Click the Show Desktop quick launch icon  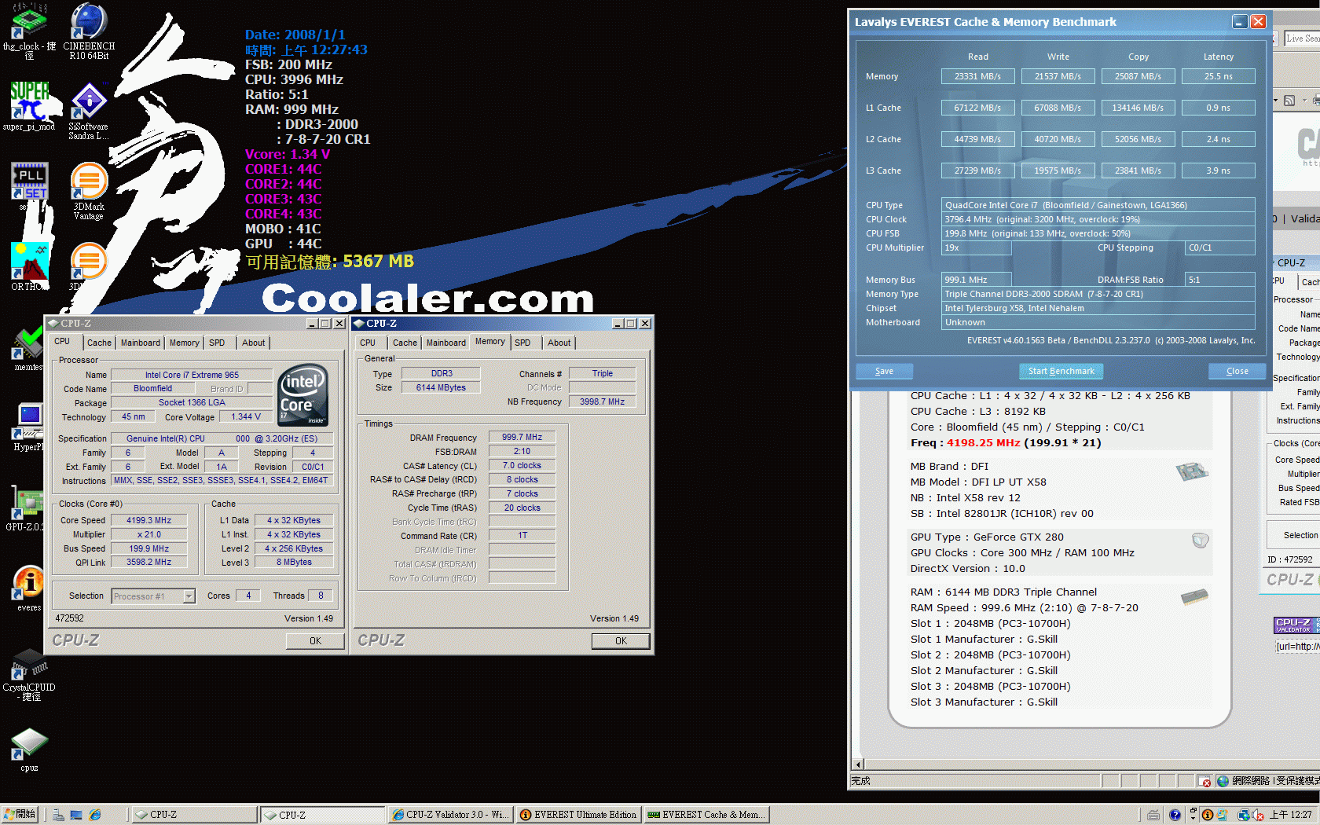pos(76,815)
